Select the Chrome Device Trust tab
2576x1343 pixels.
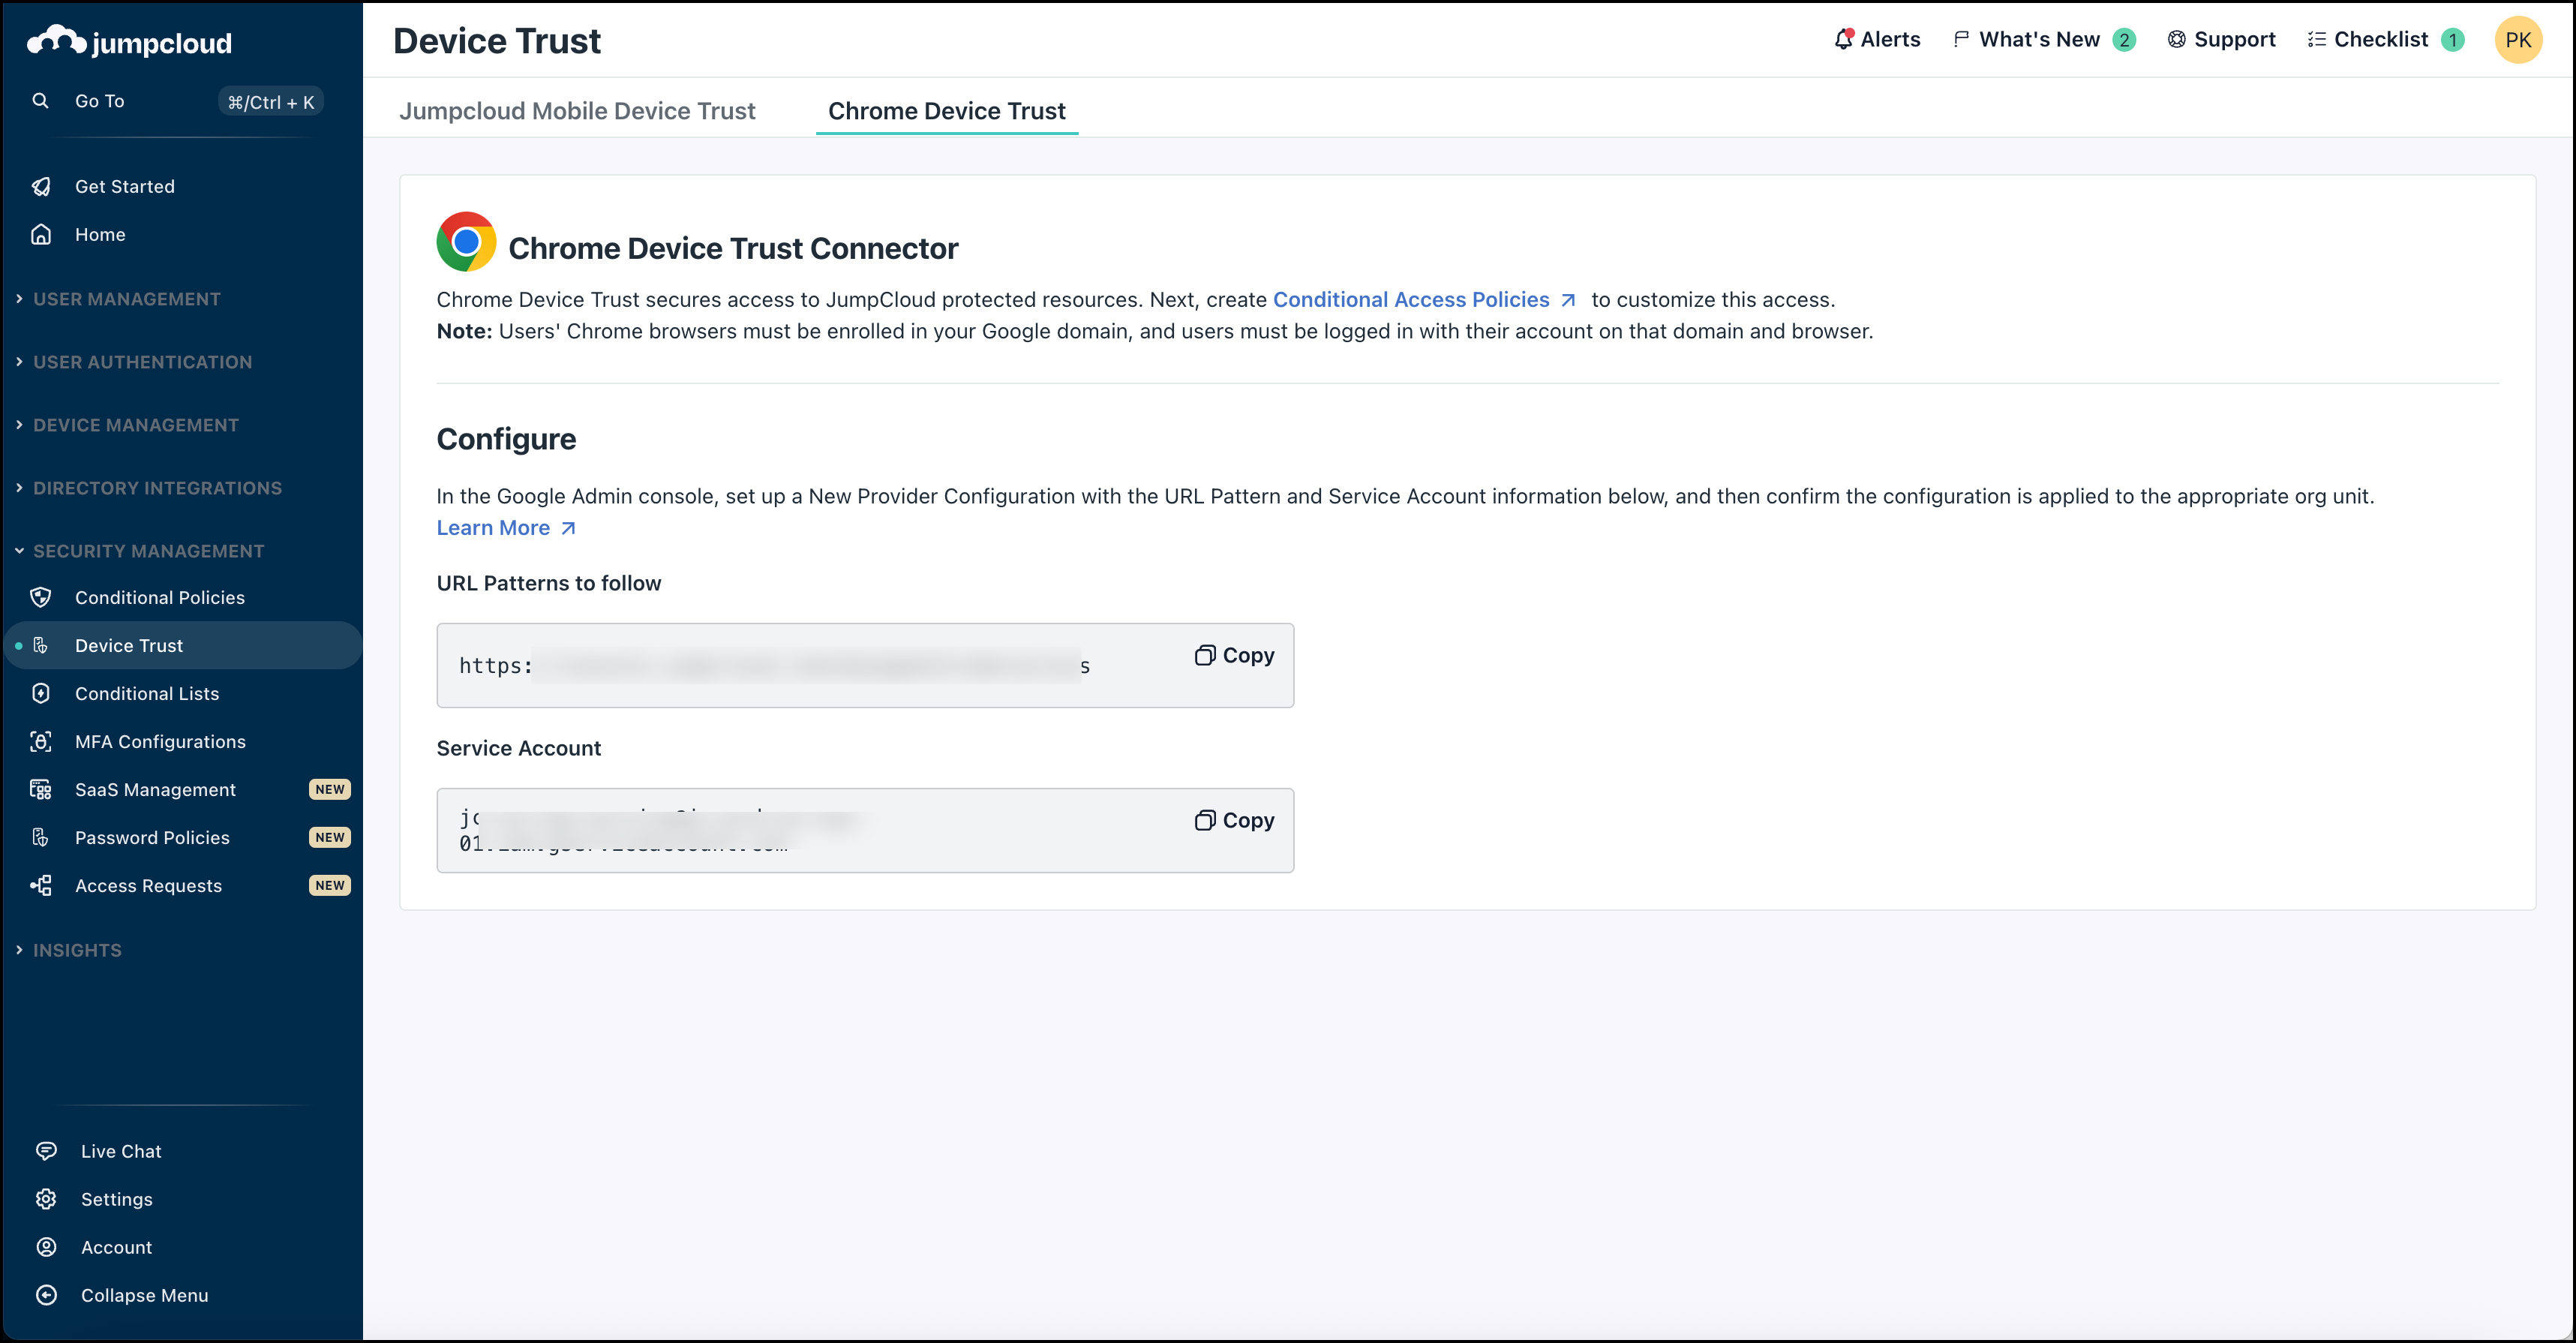pyautogui.click(x=947, y=111)
